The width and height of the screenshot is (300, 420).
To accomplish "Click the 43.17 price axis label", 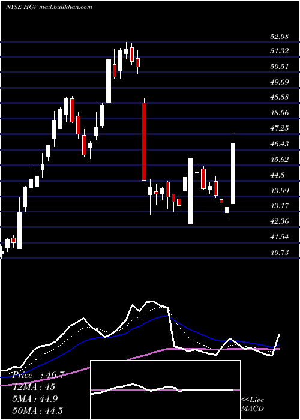I will 280,206.
